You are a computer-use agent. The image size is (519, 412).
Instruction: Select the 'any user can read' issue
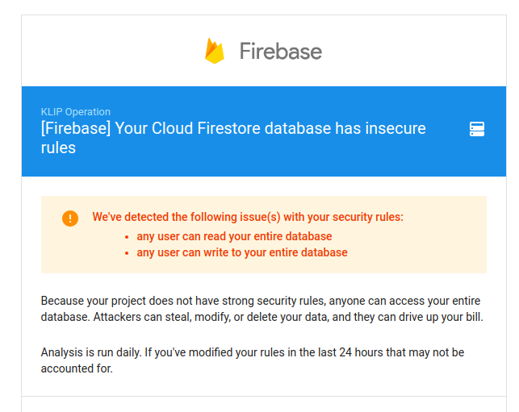(x=234, y=236)
